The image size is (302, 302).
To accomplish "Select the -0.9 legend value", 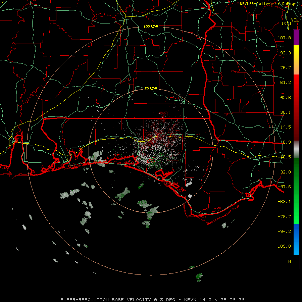I will click(x=286, y=142).
